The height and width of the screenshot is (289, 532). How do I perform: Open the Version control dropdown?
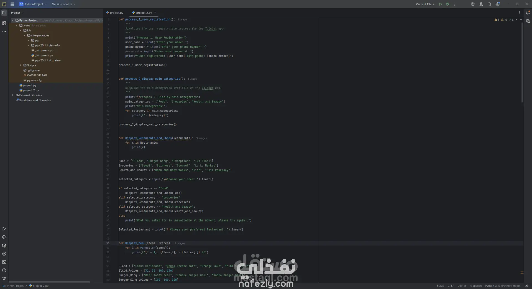tap(63, 4)
